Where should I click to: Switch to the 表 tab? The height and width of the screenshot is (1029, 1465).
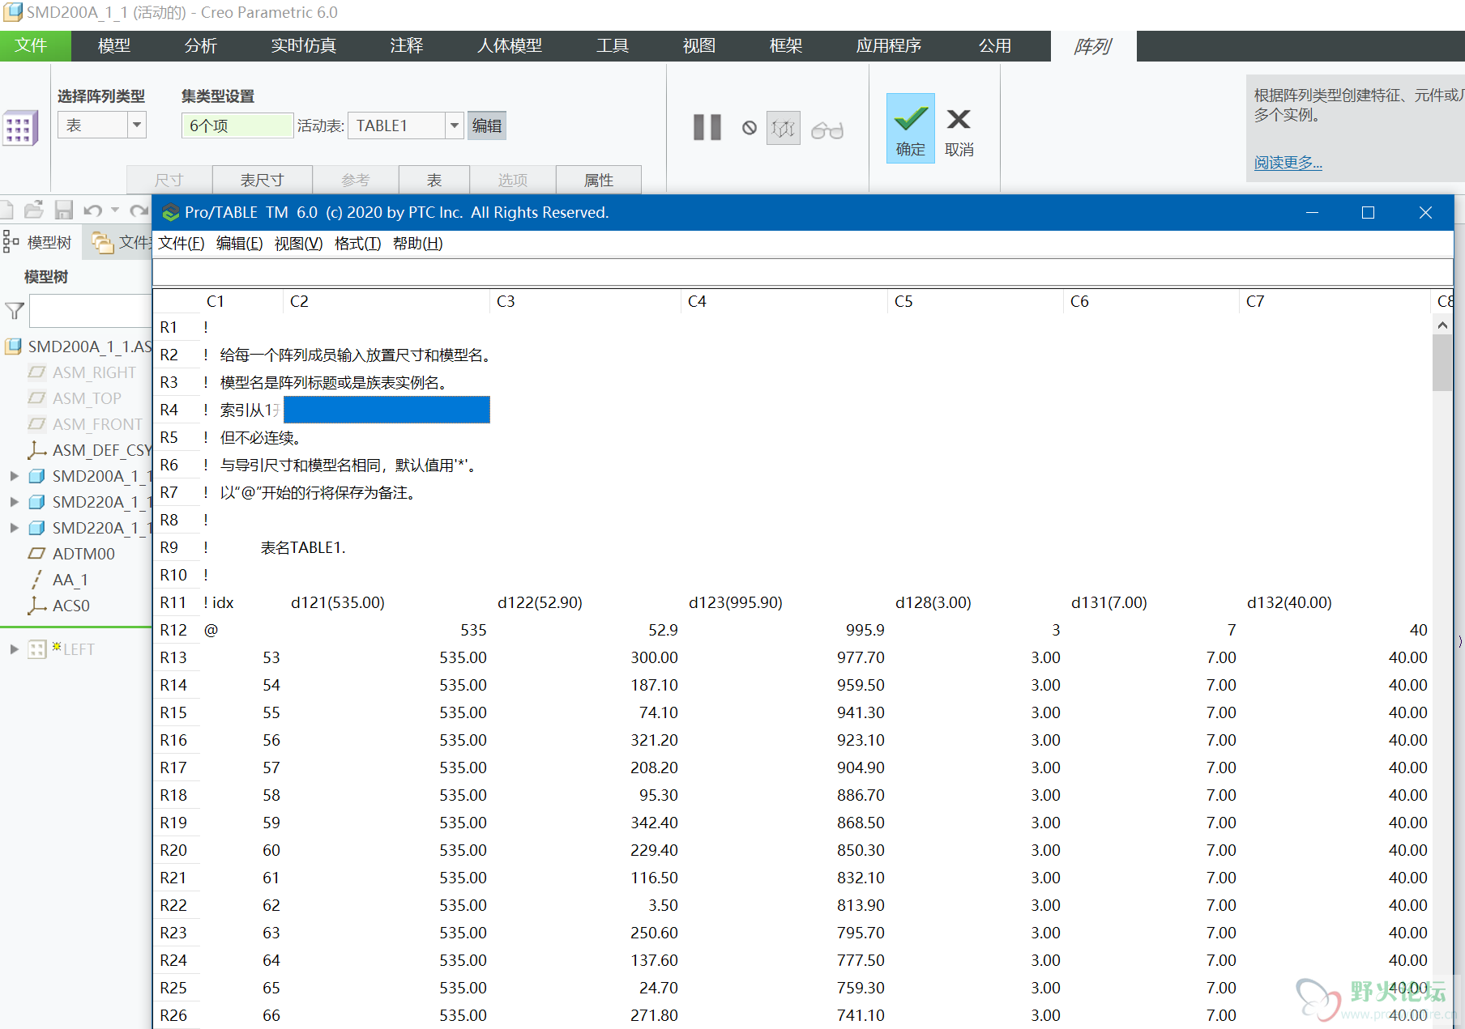[434, 180]
